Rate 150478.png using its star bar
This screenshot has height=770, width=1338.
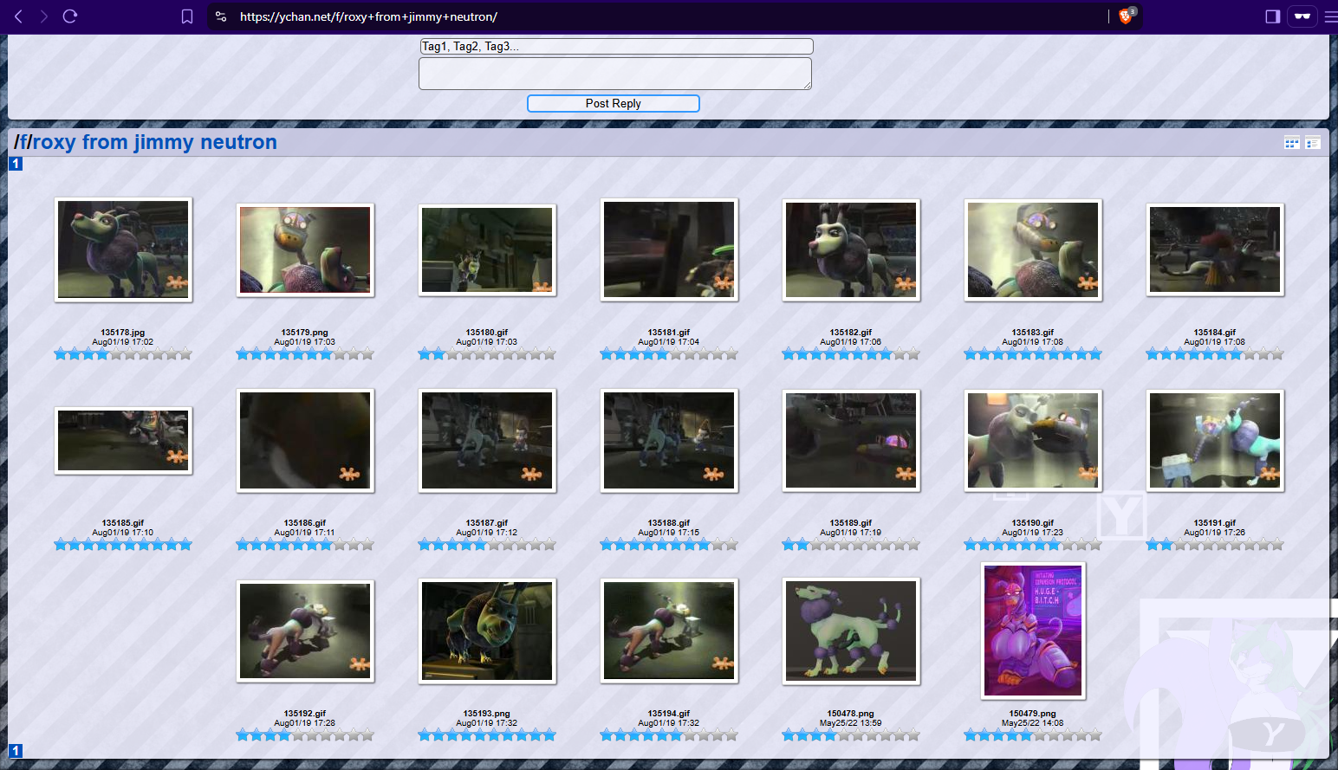851,735
